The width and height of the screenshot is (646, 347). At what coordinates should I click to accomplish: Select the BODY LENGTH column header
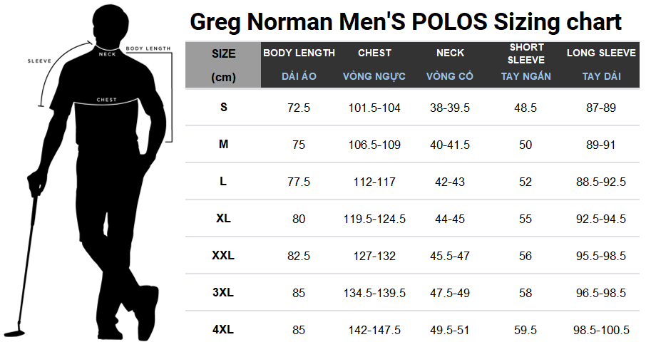299,65
